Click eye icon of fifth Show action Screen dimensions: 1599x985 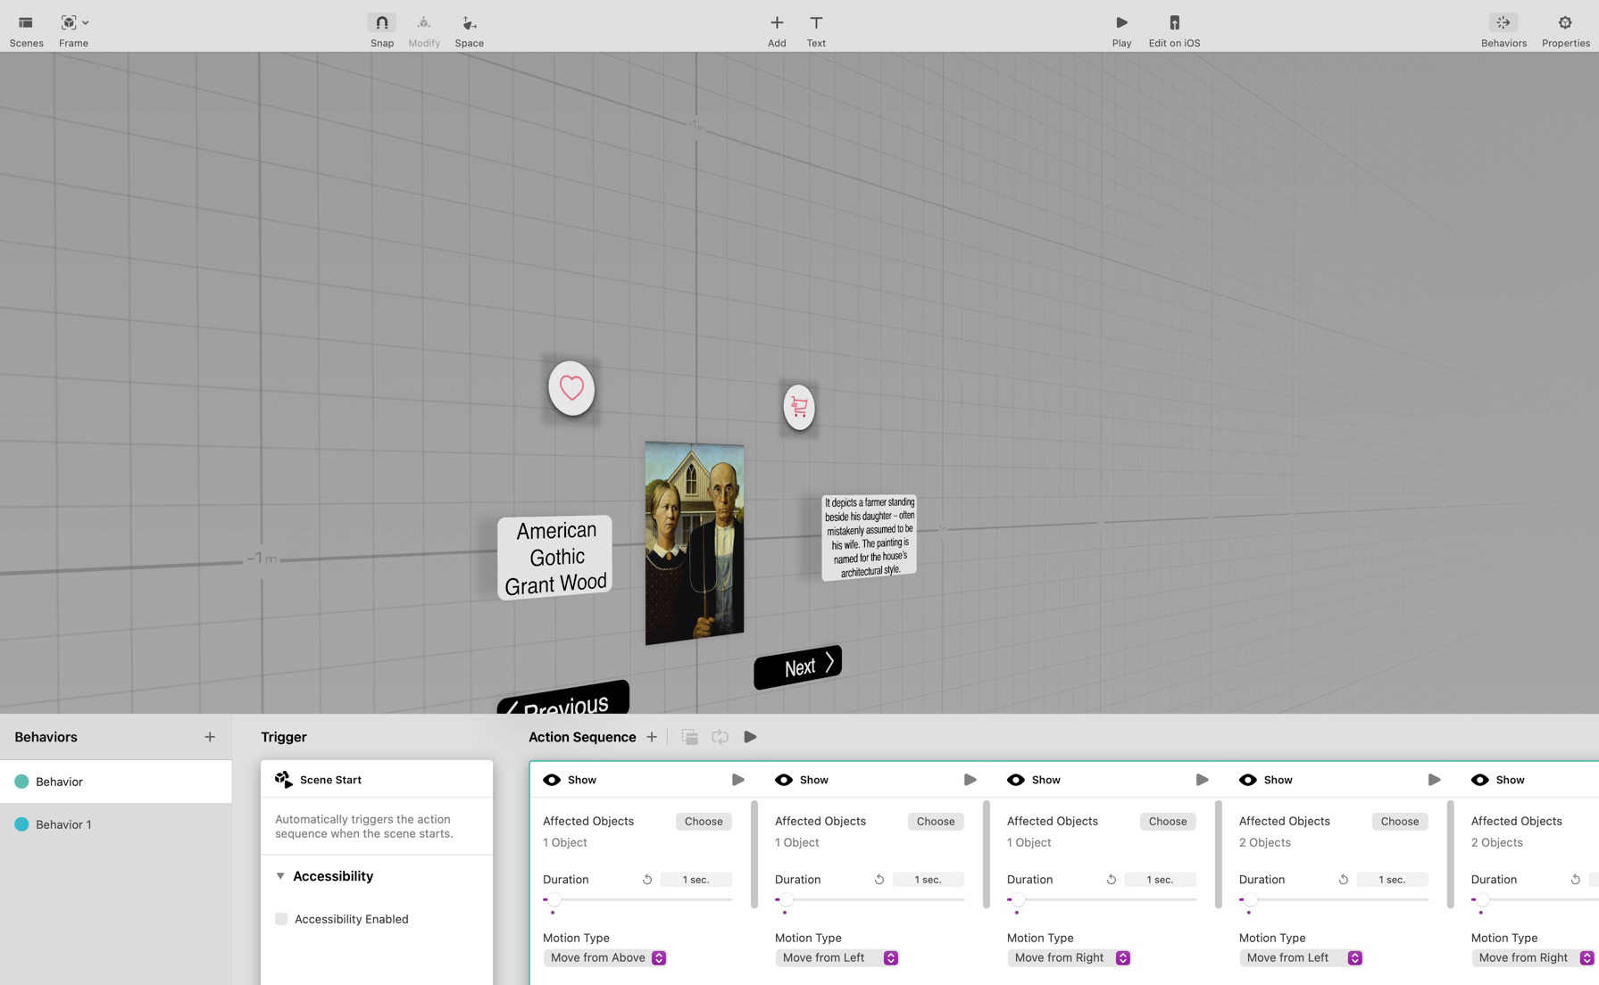coord(1480,780)
